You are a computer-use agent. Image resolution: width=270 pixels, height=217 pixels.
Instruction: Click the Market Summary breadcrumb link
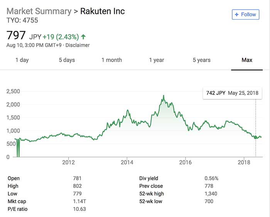tap(39, 11)
